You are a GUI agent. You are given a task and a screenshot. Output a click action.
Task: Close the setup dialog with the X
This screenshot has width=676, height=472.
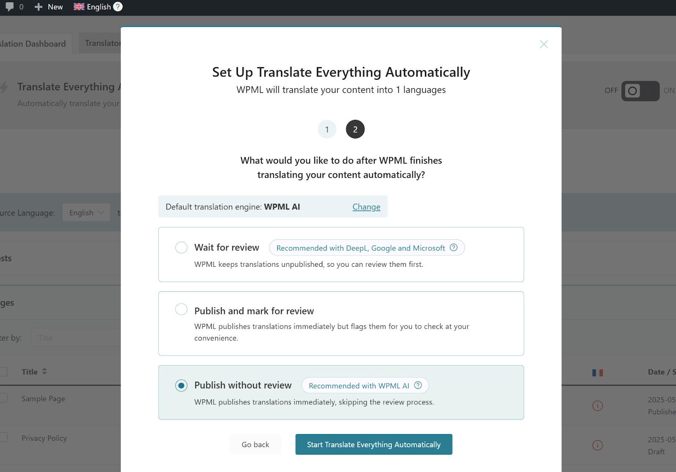(544, 44)
